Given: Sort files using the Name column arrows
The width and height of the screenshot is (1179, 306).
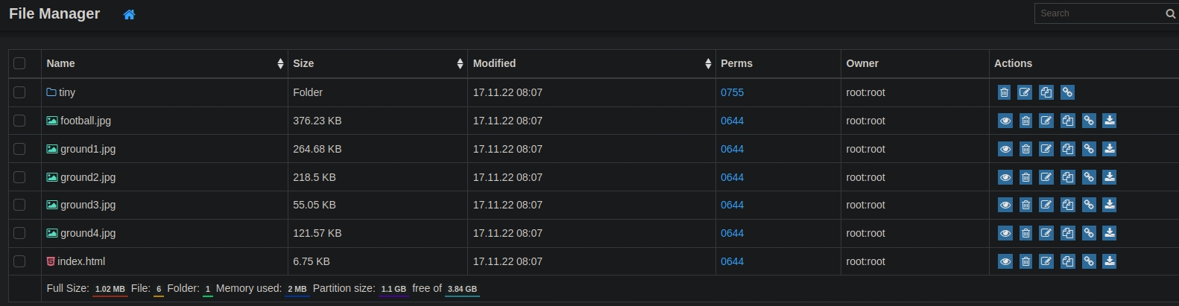Looking at the screenshot, I should [x=280, y=64].
